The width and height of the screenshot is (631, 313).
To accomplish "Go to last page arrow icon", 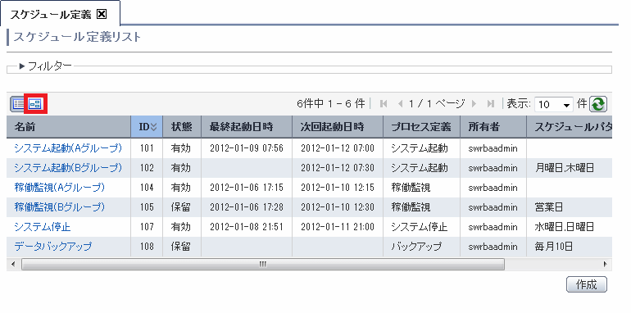I will click(491, 104).
